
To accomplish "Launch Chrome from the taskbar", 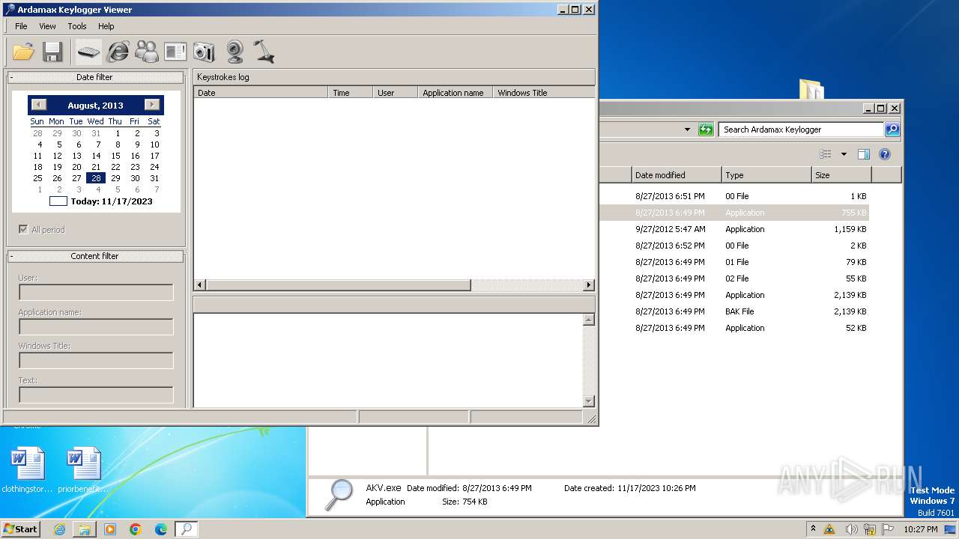I will tap(136, 529).
